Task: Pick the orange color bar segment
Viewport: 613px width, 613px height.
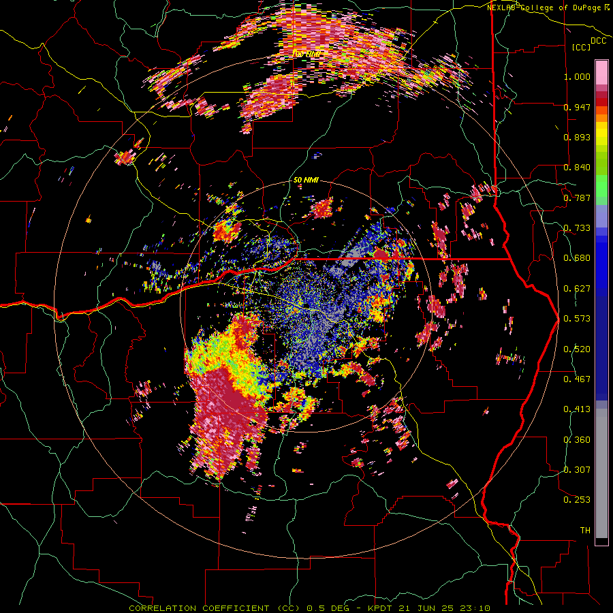Action: coord(601,118)
